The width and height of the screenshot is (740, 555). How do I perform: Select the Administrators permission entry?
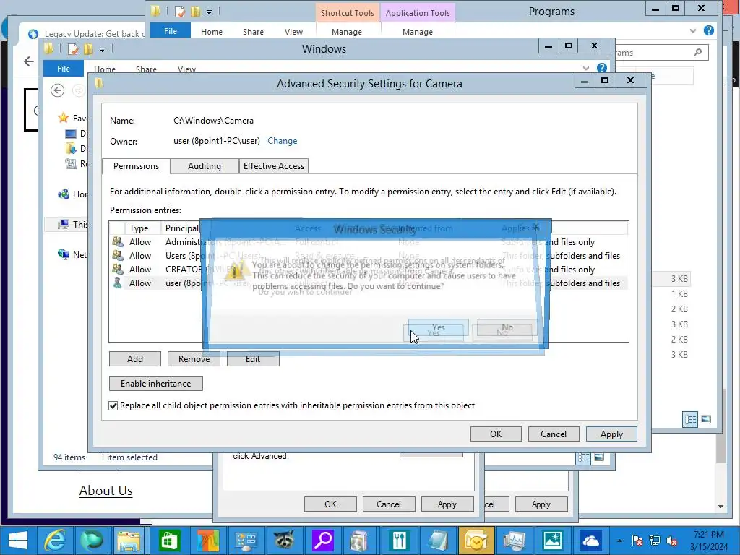(x=369, y=241)
